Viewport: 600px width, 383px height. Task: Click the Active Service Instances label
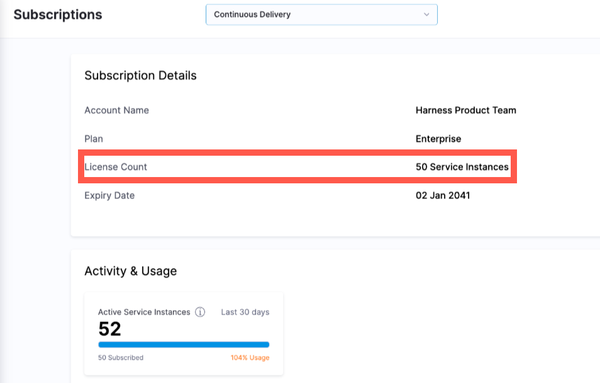pyautogui.click(x=144, y=312)
